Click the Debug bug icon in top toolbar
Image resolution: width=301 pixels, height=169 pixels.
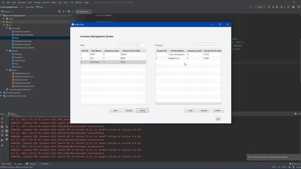click(273, 7)
